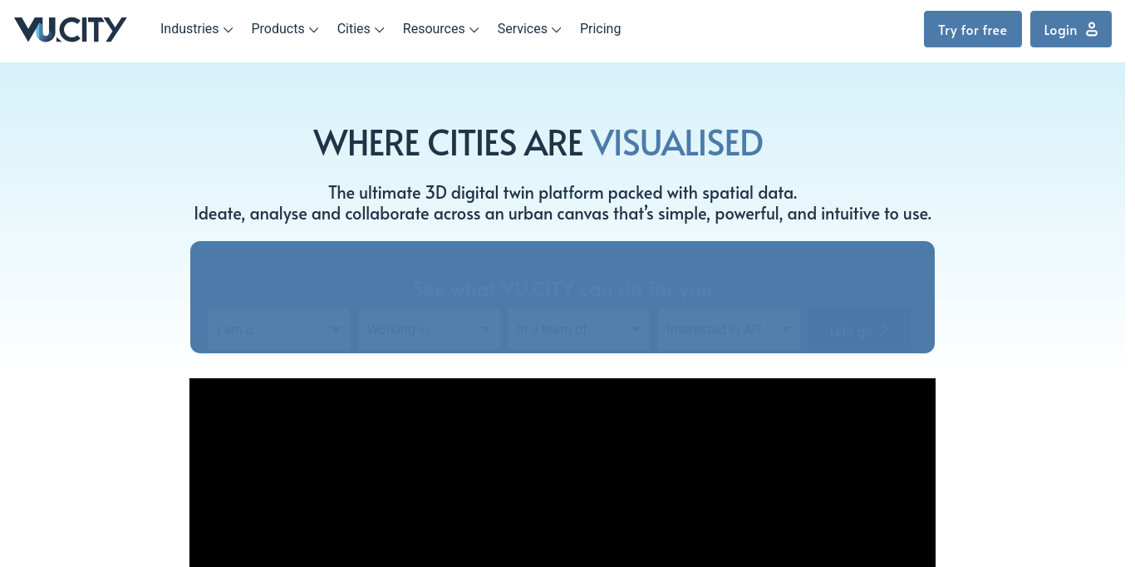Screen dimensions: 1135x567
Task: Click the chevron next to Services
Action: 556,31
